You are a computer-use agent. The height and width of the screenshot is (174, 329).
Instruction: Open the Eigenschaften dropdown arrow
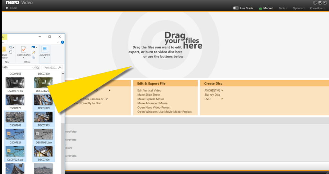pos(23,58)
